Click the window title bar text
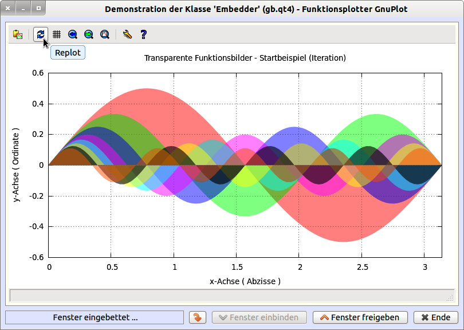Image resolution: width=464 pixels, height=330 pixels. (x=256, y=9)
